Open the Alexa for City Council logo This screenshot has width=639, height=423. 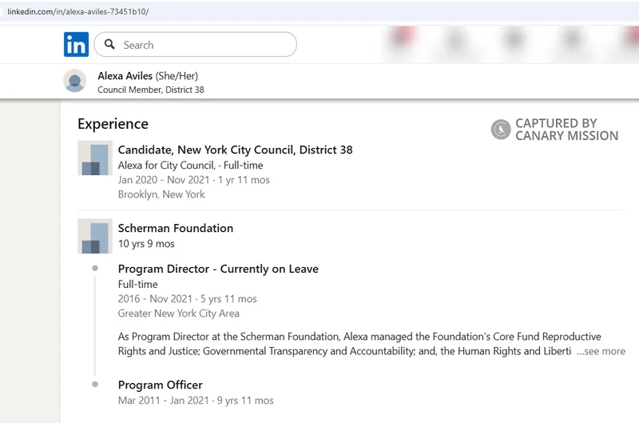[95, 158]
